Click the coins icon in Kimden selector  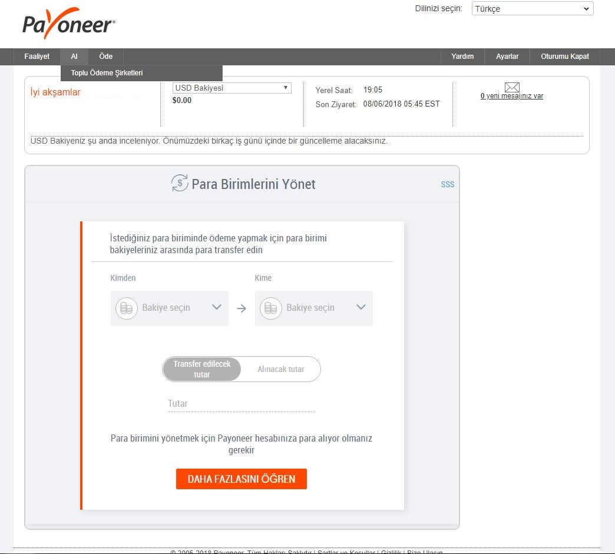126,308
